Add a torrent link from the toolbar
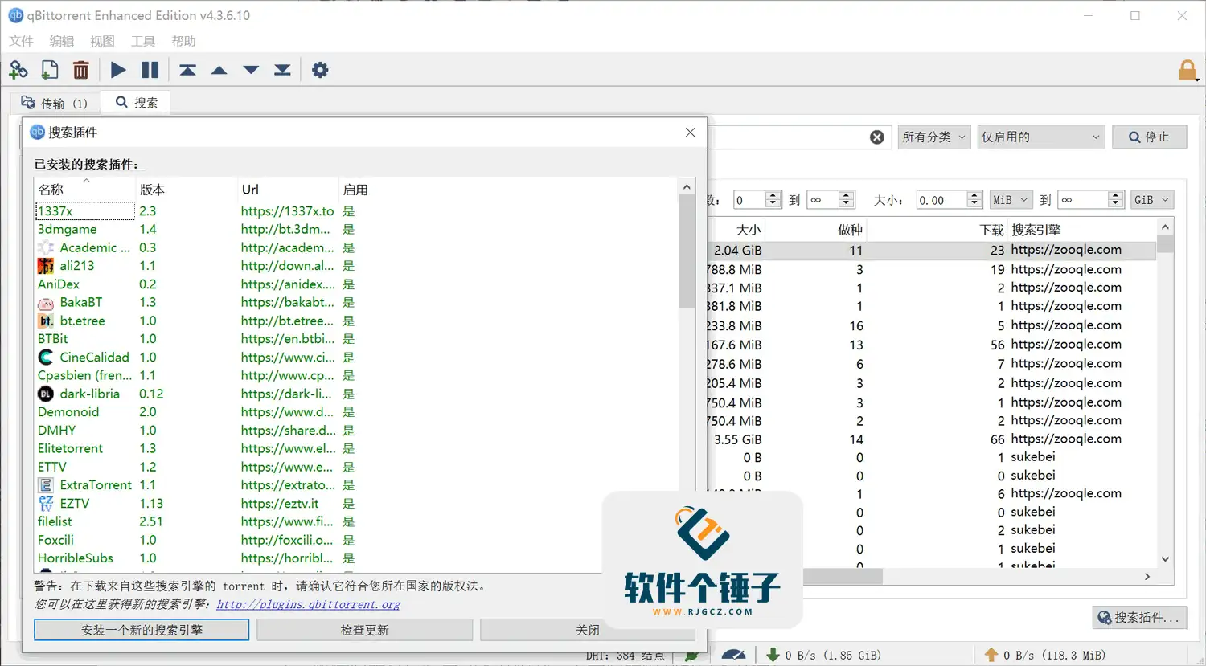The image size is (1206, 666). (x=18, y=70)
